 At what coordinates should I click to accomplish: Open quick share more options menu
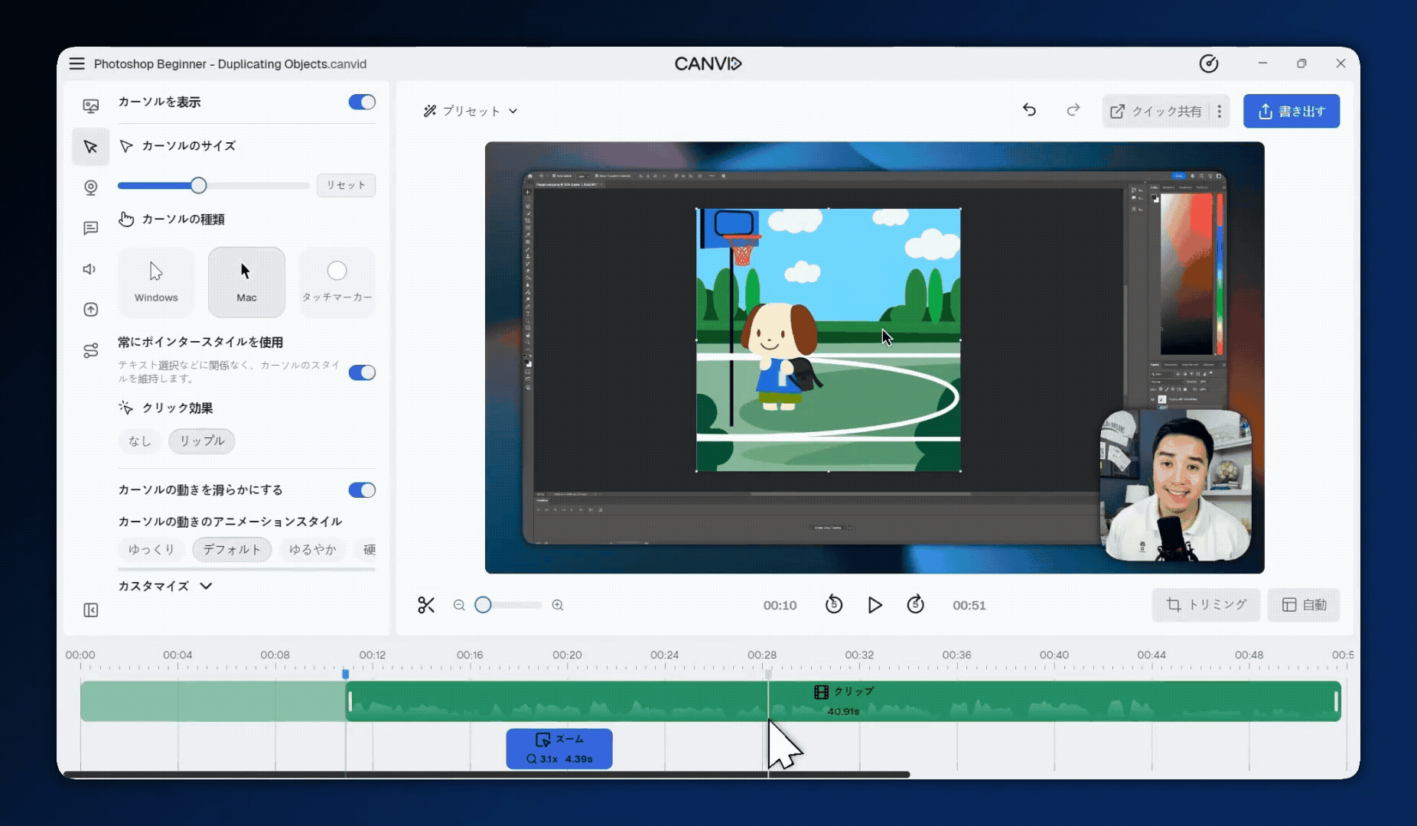[1220, 112]
